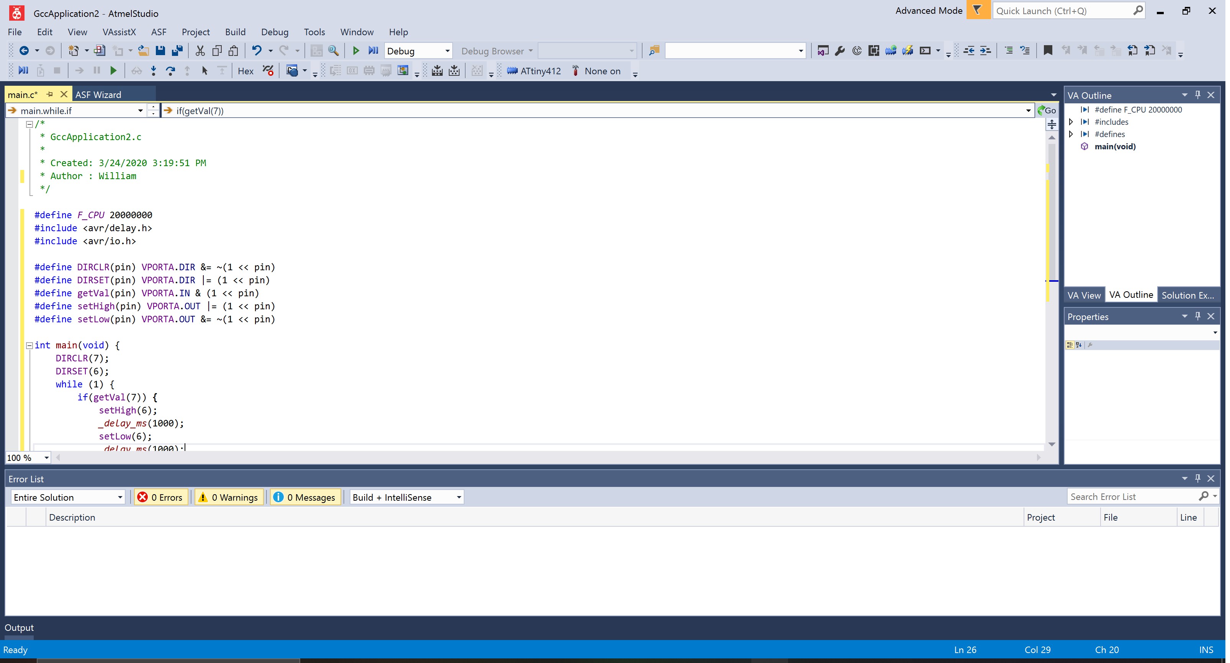This screenshot has height=663, width=1230.
Task: Click the ATtiny412 device chip button
Action: click(x=534, y=71)
